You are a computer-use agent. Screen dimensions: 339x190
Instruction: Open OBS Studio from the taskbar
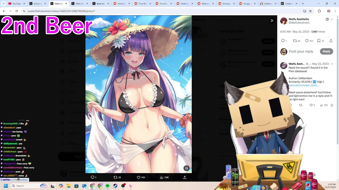(x=123, y=186)
